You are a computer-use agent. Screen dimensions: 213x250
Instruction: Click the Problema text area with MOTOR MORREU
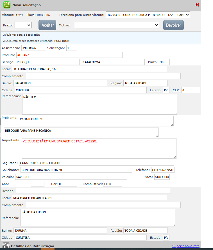click(x=96, y=121)
